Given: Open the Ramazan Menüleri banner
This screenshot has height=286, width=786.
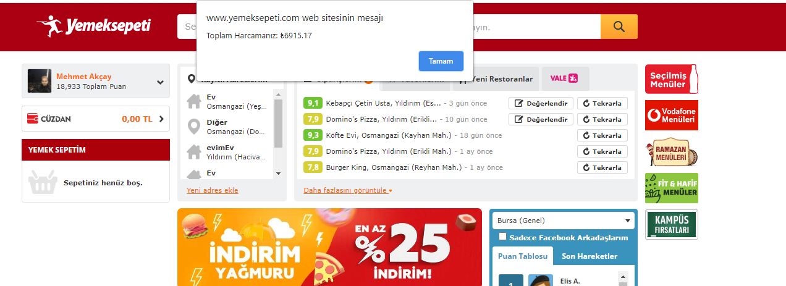Looking at the screenshot, I should [x=672, y=152].
